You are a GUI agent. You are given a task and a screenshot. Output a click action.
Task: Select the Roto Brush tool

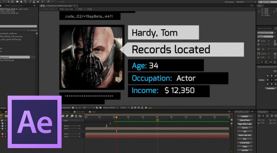(43, 2)
